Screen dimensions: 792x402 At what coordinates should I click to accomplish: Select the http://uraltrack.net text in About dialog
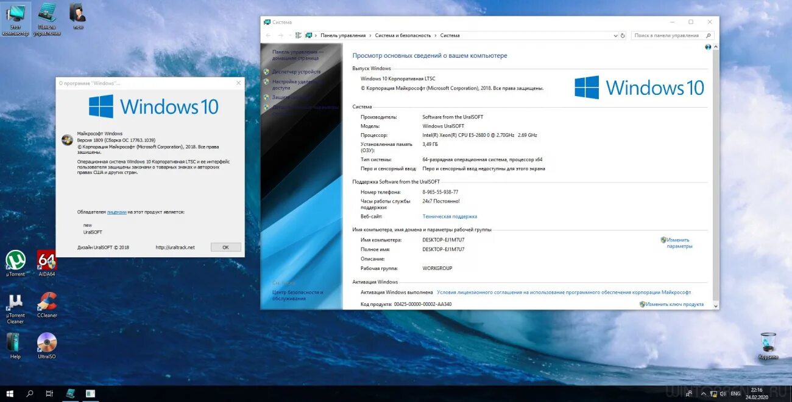tap(175, 248)
